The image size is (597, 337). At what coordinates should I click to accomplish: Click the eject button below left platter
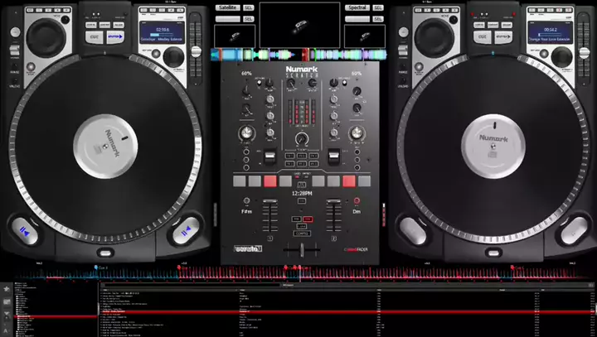pos(105,253)
